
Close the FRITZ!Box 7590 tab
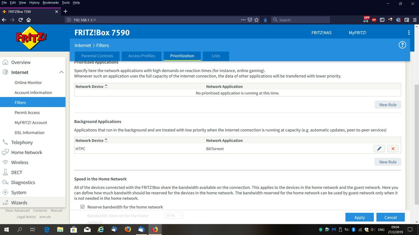(x=56, y=11)
